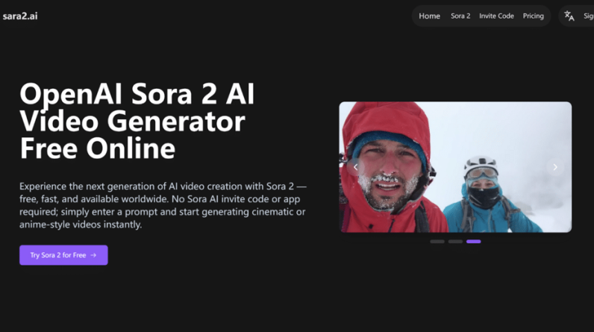Click the partially visible Sign in button
The image size is (594, 332).
coord(588,16)
